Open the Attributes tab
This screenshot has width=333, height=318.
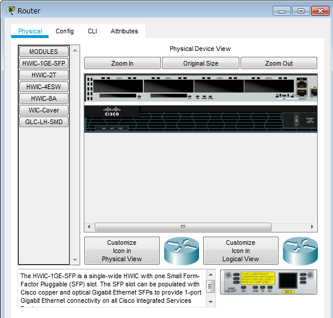pyautogui.click(x=124, y=31)
